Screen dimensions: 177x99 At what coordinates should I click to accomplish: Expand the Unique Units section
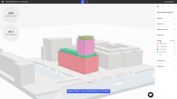pos(166,35)
